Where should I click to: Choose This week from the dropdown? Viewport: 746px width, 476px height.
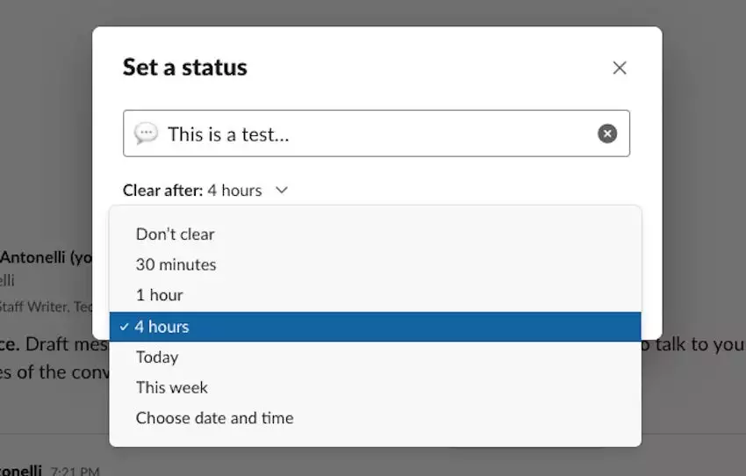pyautogui.click(x=172, y=387)
